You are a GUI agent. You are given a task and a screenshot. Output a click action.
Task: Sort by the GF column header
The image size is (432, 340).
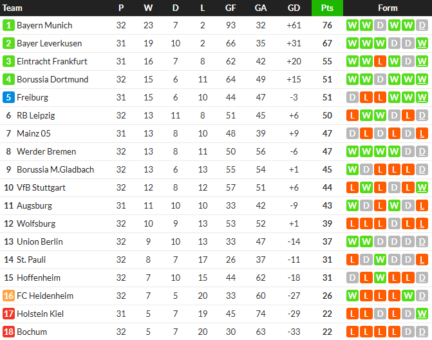coord(230,8)
